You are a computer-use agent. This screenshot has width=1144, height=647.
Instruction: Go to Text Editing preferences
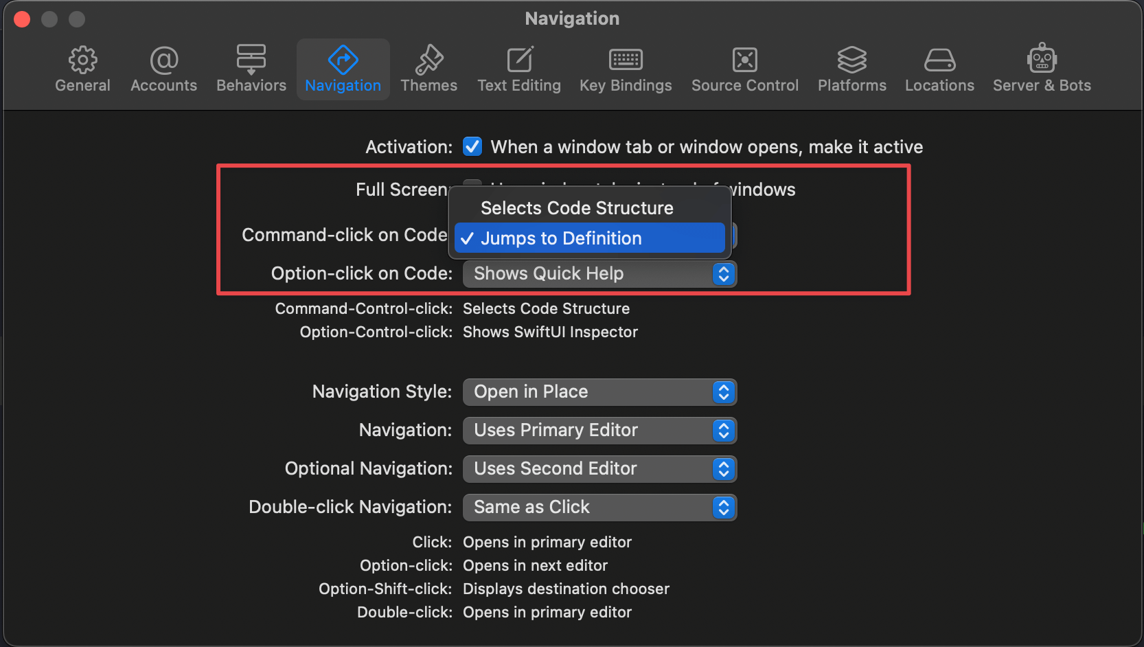[x=519, y=69]
